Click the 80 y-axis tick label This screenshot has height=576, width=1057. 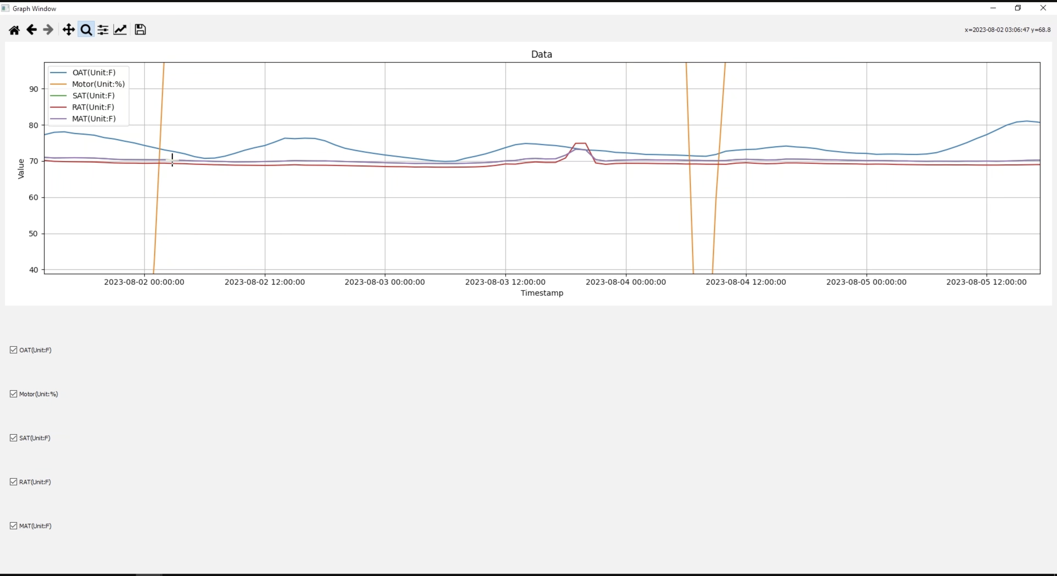[x=34, y=125]
